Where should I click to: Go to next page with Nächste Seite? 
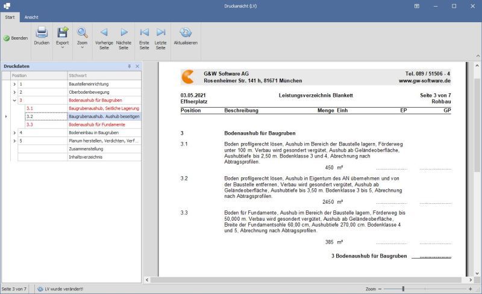tap(124, 37)
